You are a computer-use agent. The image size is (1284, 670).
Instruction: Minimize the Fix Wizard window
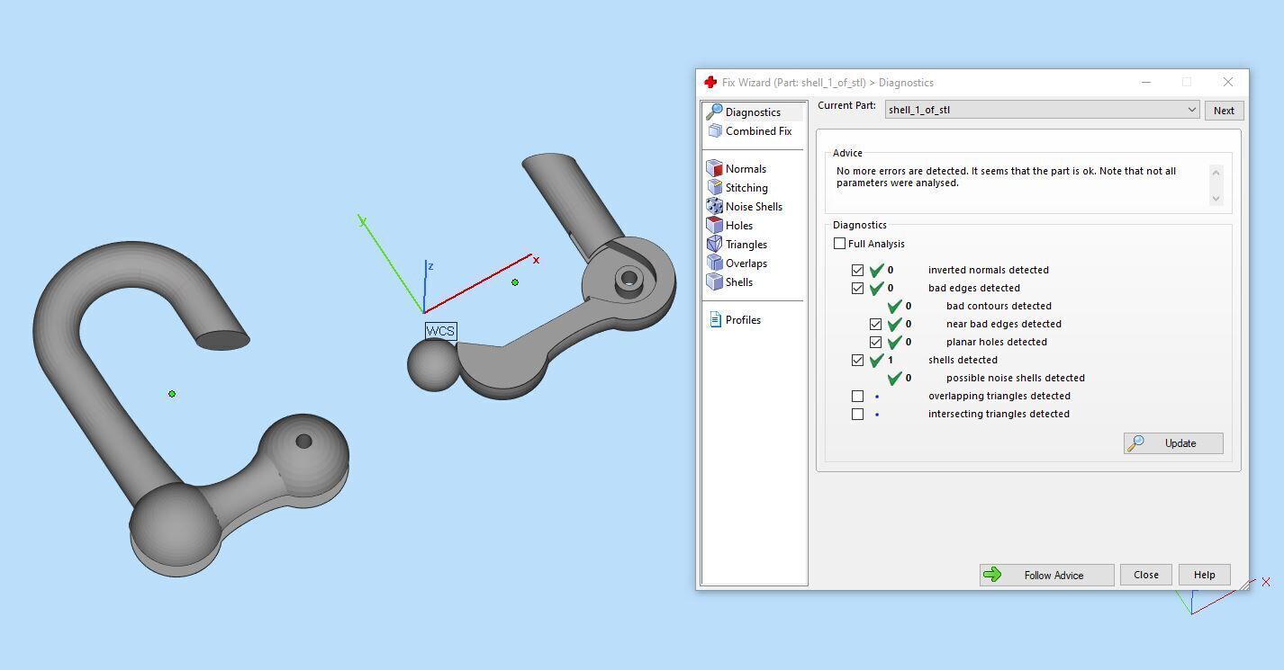tap(1146, 82)
